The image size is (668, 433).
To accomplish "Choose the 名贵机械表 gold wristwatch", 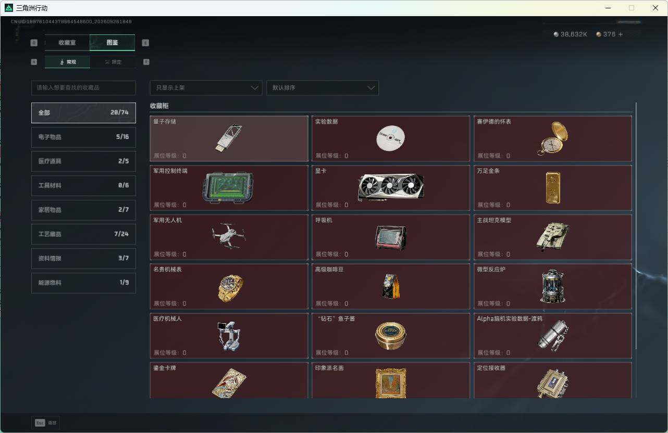I will tap(229, 286).
